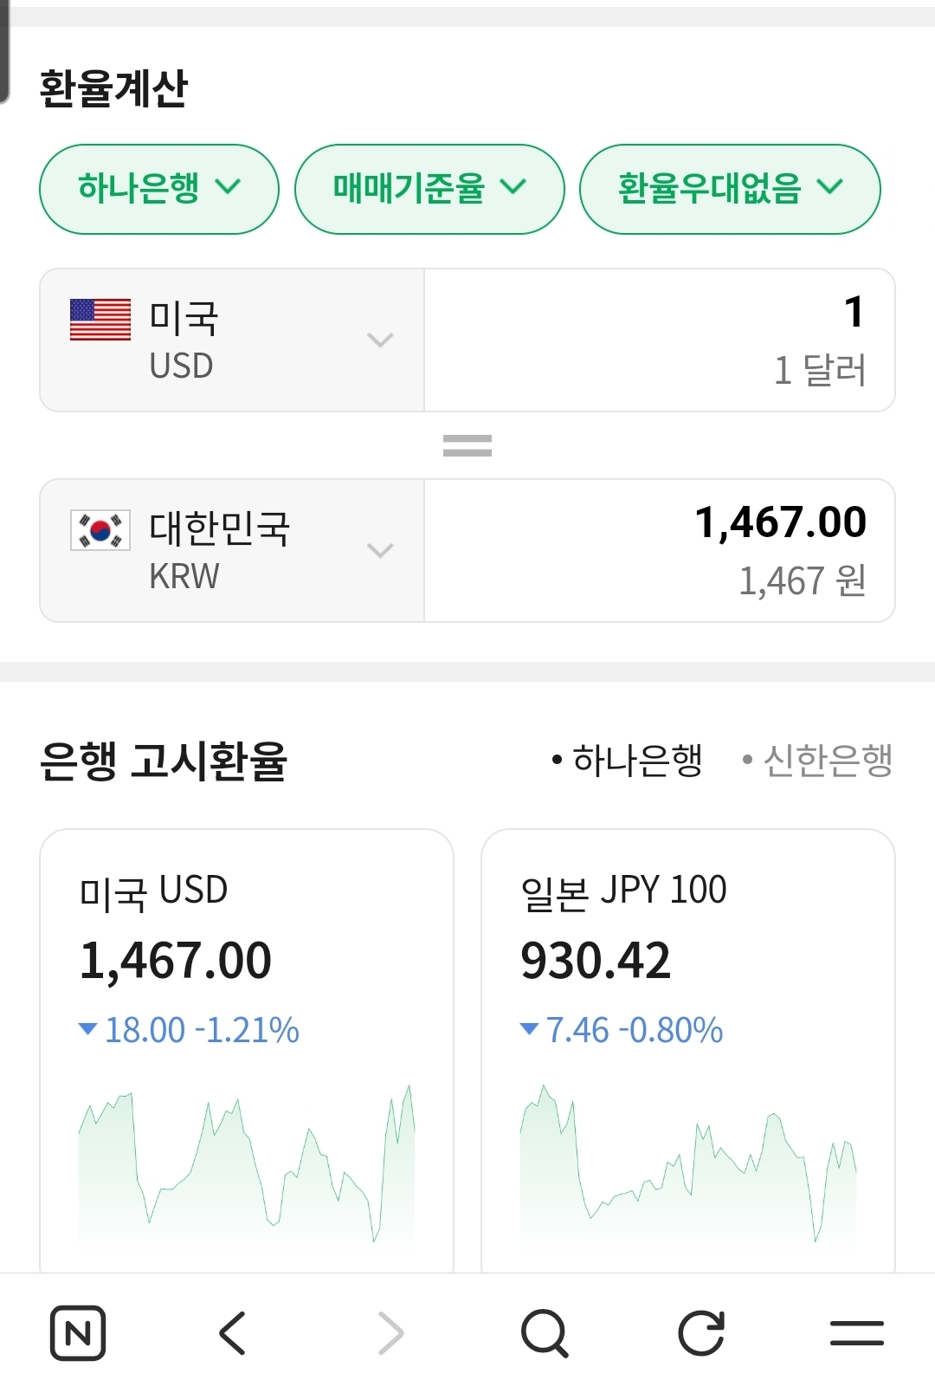Reload the page with the refresh icon

[700, 1332]
